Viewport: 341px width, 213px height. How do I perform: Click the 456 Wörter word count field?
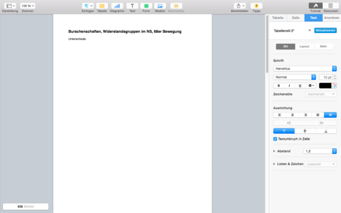[x=25, y=207]
